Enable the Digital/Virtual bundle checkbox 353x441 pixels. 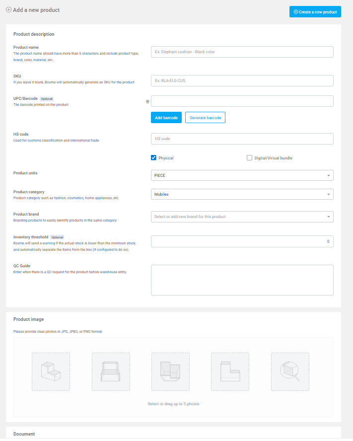(x=250, y=158)
